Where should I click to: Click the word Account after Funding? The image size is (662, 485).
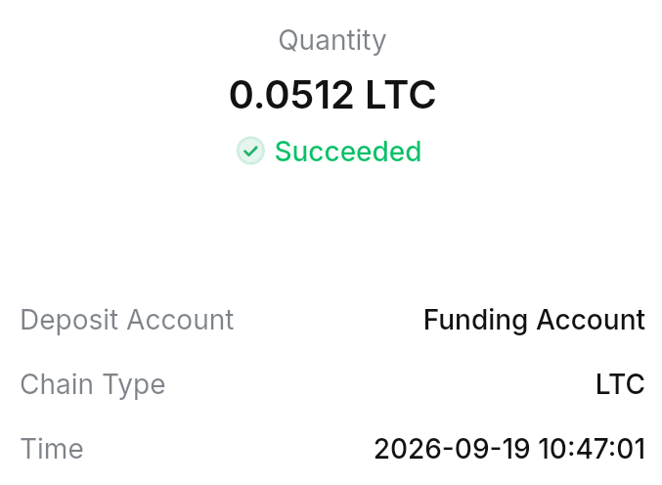pyautogui.click(x=591, y=320)
